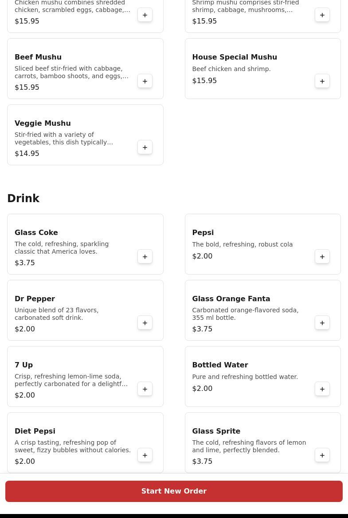Open the Beef Mushu item description
Viewport: 348px width, 518px height.
71,72
